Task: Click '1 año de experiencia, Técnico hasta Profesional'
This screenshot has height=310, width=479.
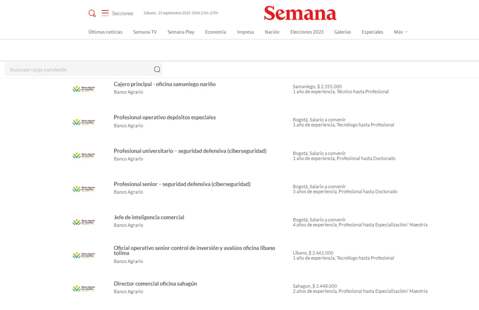Action: tap(341, 92)
